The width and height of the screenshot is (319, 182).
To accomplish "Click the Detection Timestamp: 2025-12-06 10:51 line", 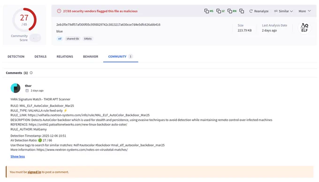I will (38, 136).
